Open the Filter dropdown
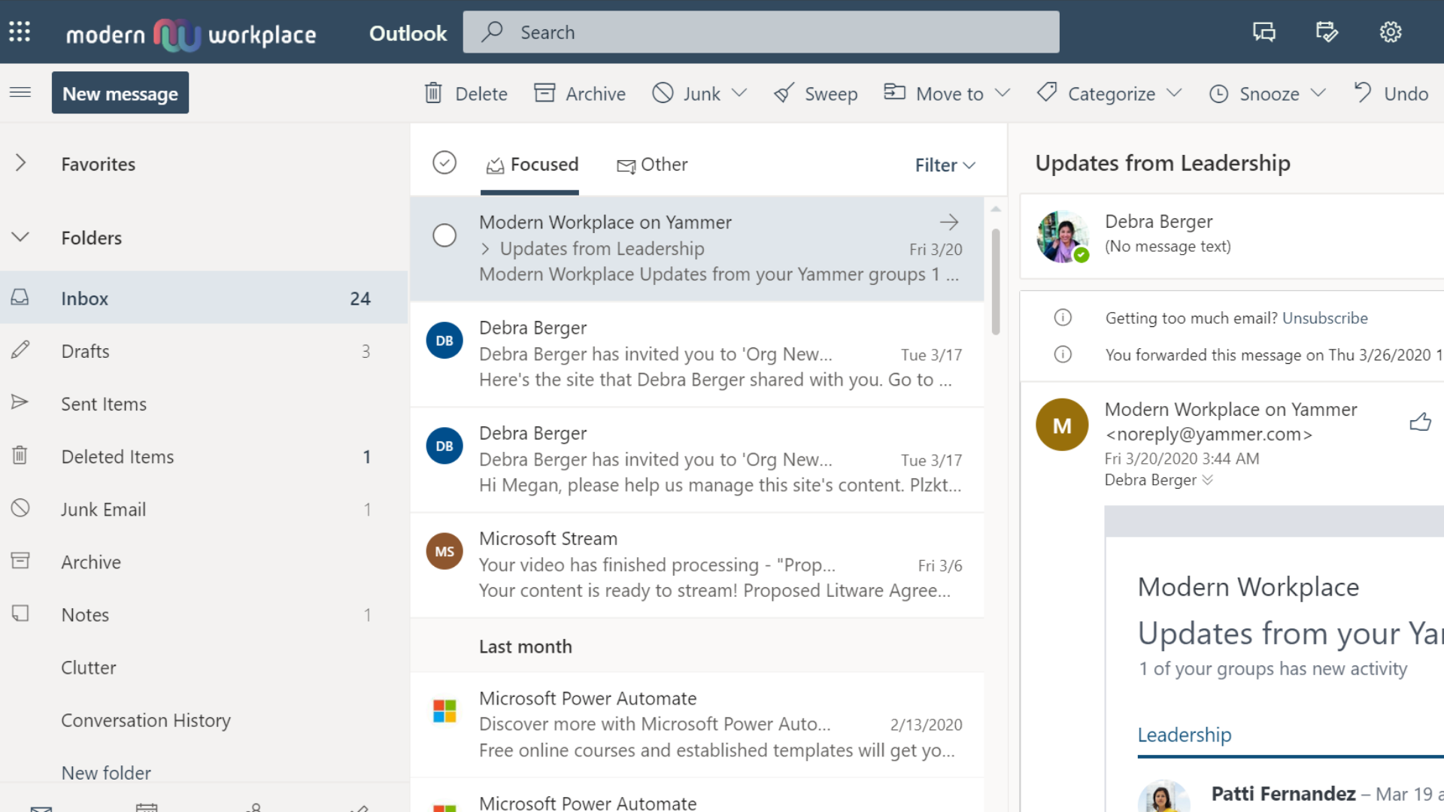This screenshot has width=1444, height=812. pyautogui.click(x=945, y=165)
